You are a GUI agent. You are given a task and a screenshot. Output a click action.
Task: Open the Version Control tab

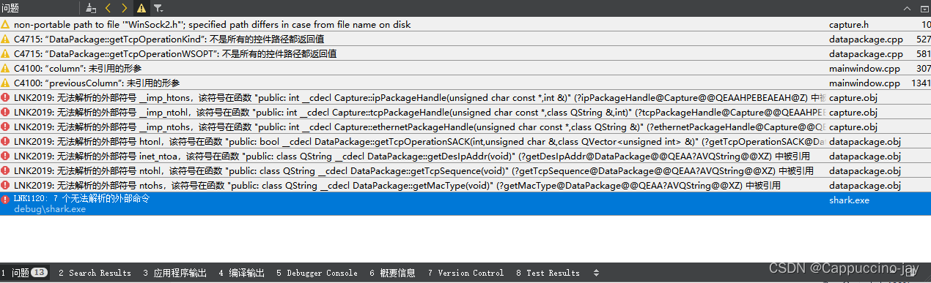click(x=466, y=273)
